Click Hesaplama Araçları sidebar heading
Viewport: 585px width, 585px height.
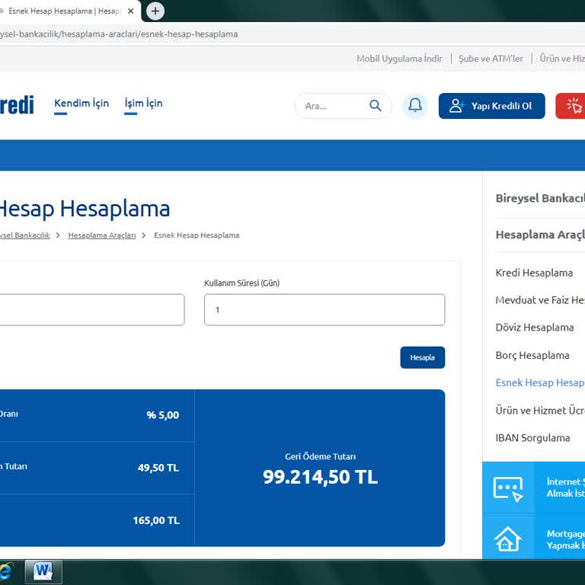point(540,235)
